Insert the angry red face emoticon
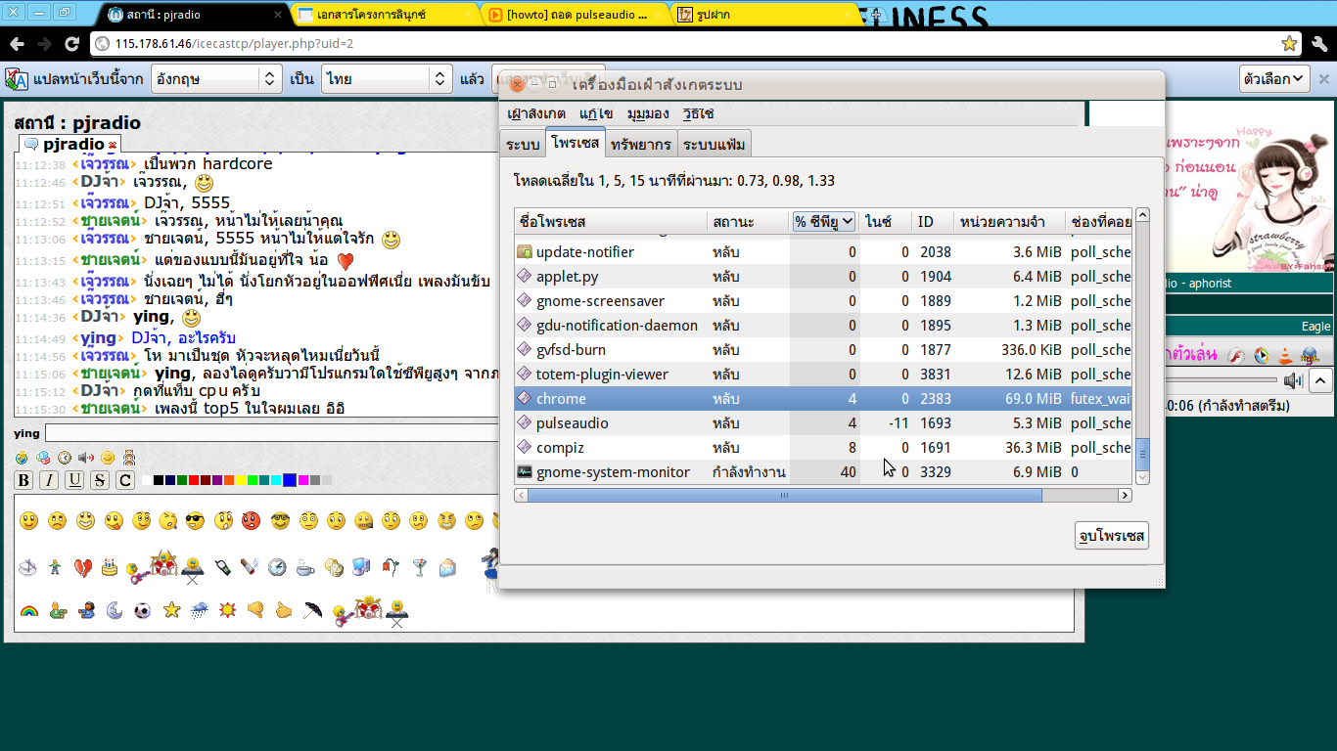This screenshot has width=1337, height=751. click(251, 520)
